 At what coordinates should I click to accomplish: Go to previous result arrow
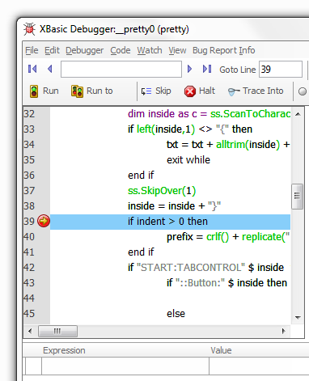[49, 69]
